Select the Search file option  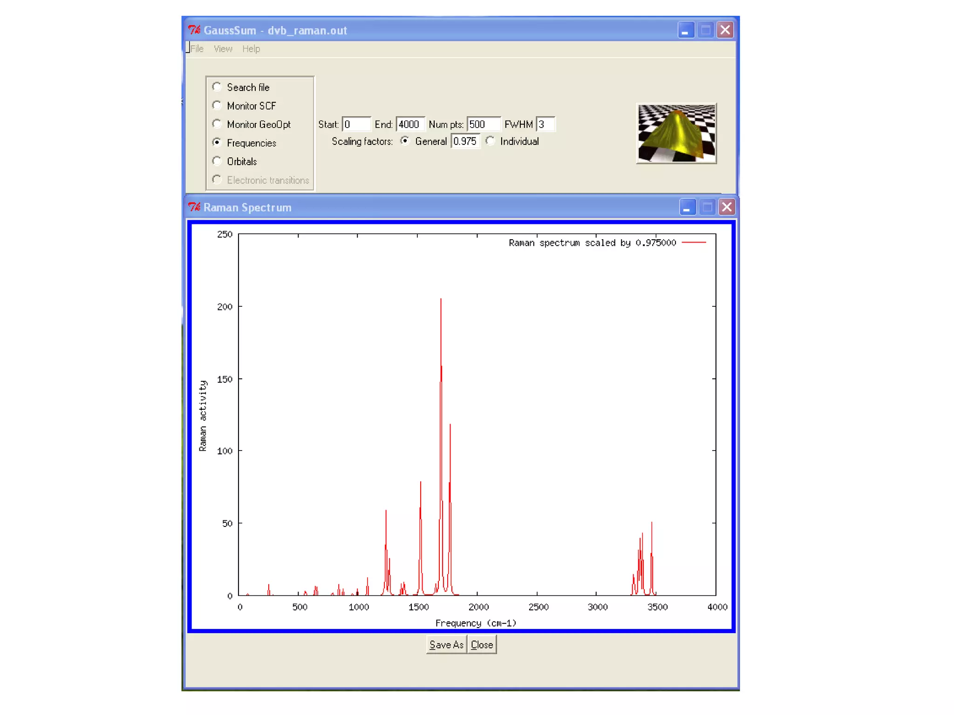217,87
